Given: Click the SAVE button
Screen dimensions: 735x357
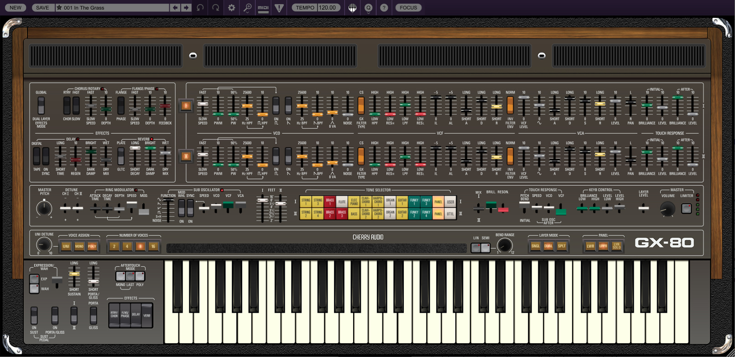Looking at the screenshot, I should click(42, 8).
